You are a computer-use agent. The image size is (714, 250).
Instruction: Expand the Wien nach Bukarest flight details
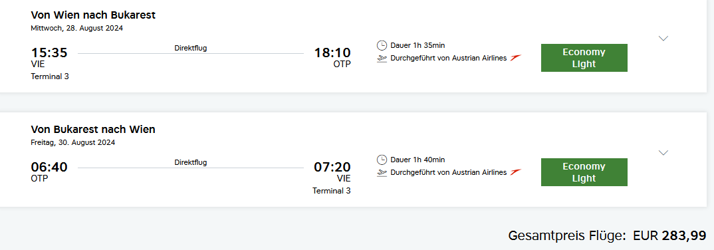tap(663, 39)
